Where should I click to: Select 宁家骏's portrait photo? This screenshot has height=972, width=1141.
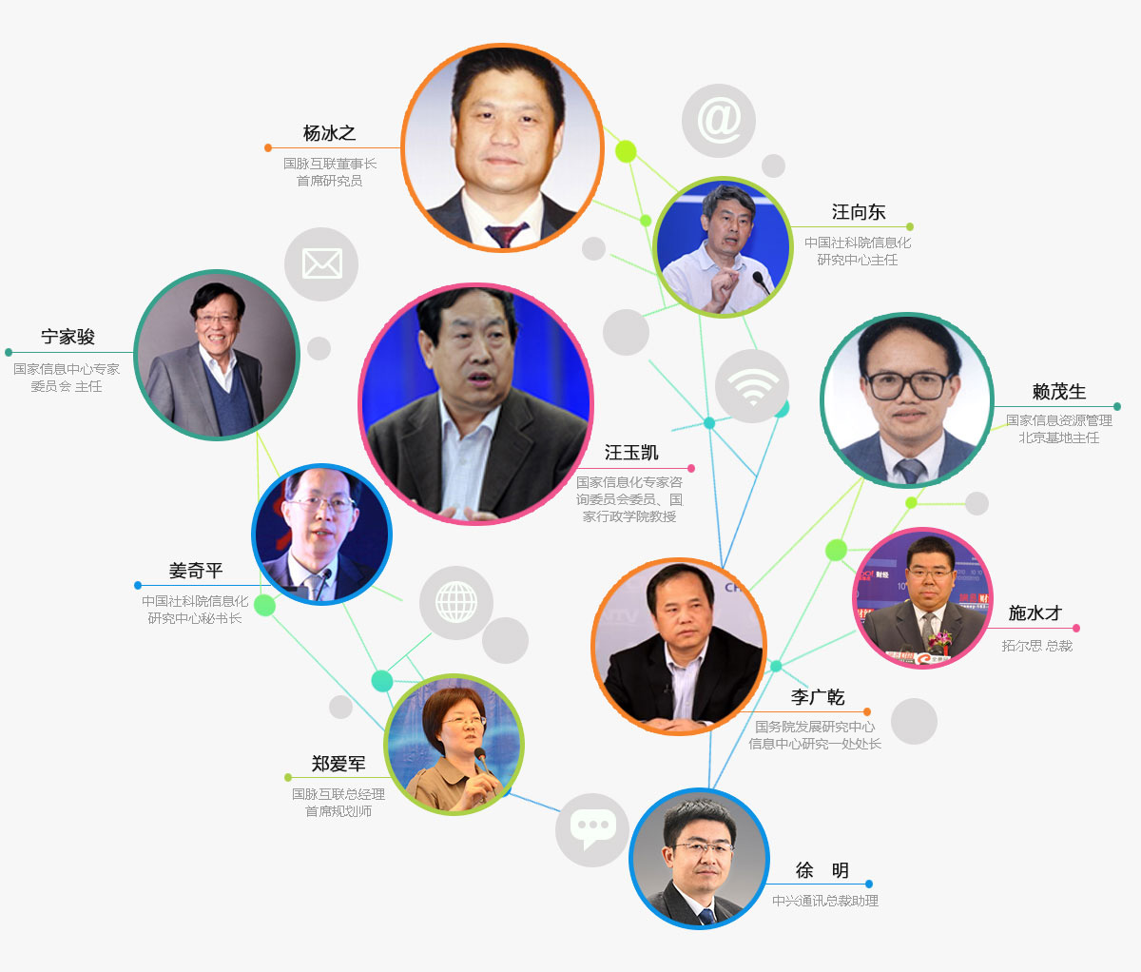pos(217,355)
